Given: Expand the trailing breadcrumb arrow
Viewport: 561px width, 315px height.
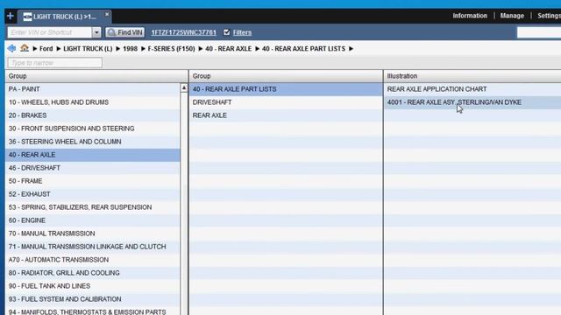Looking at the screenshot, I should (x=351, y=49).
